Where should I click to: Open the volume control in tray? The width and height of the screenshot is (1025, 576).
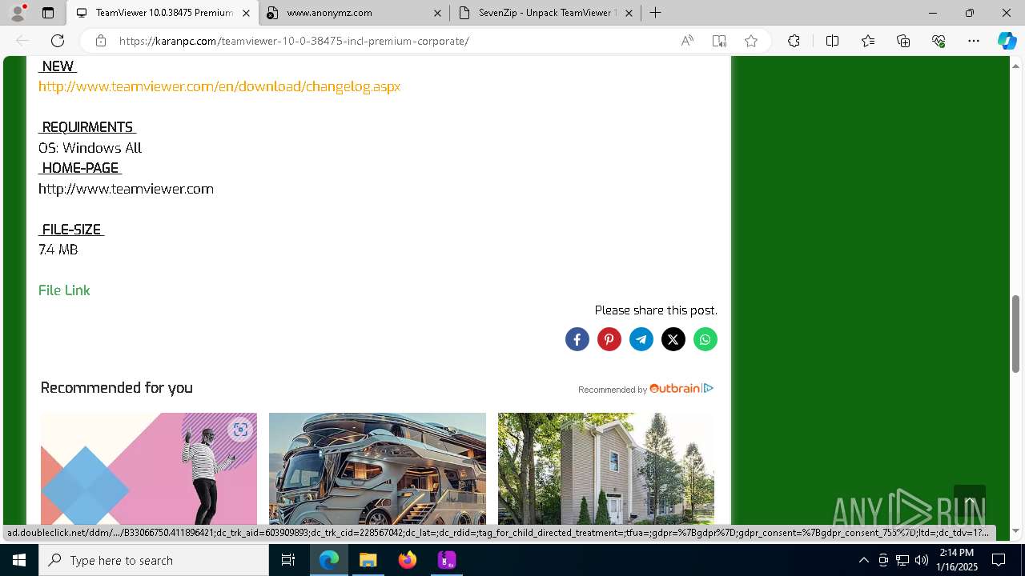[x=921, y=560]
